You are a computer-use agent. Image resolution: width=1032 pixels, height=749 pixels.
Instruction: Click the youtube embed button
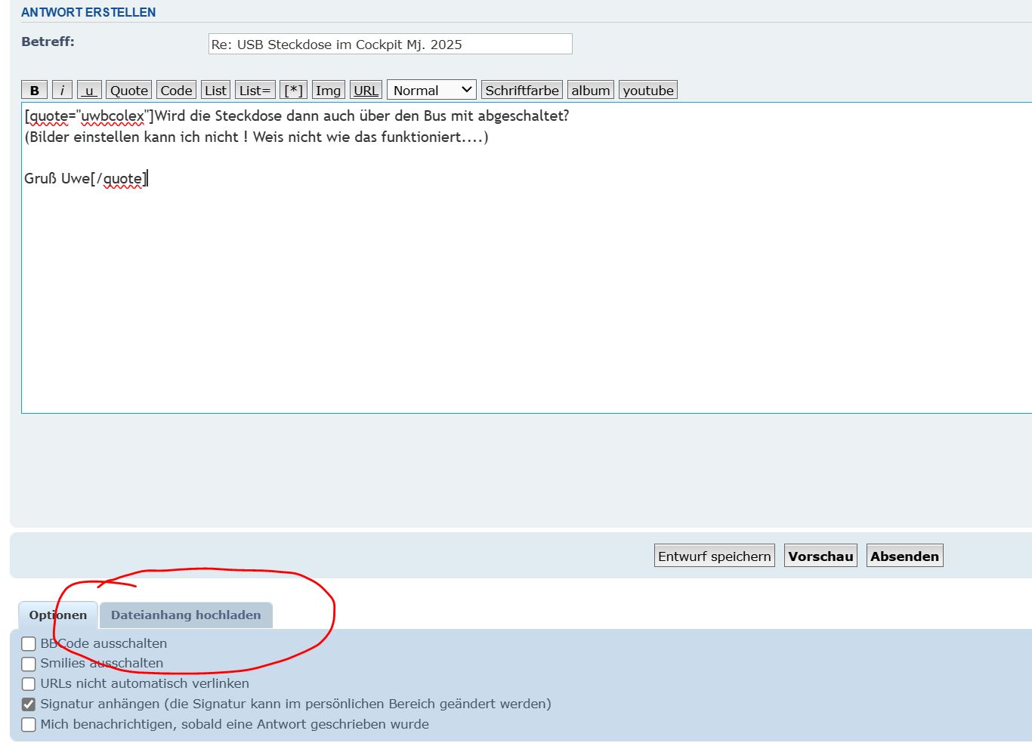[647, 91]
